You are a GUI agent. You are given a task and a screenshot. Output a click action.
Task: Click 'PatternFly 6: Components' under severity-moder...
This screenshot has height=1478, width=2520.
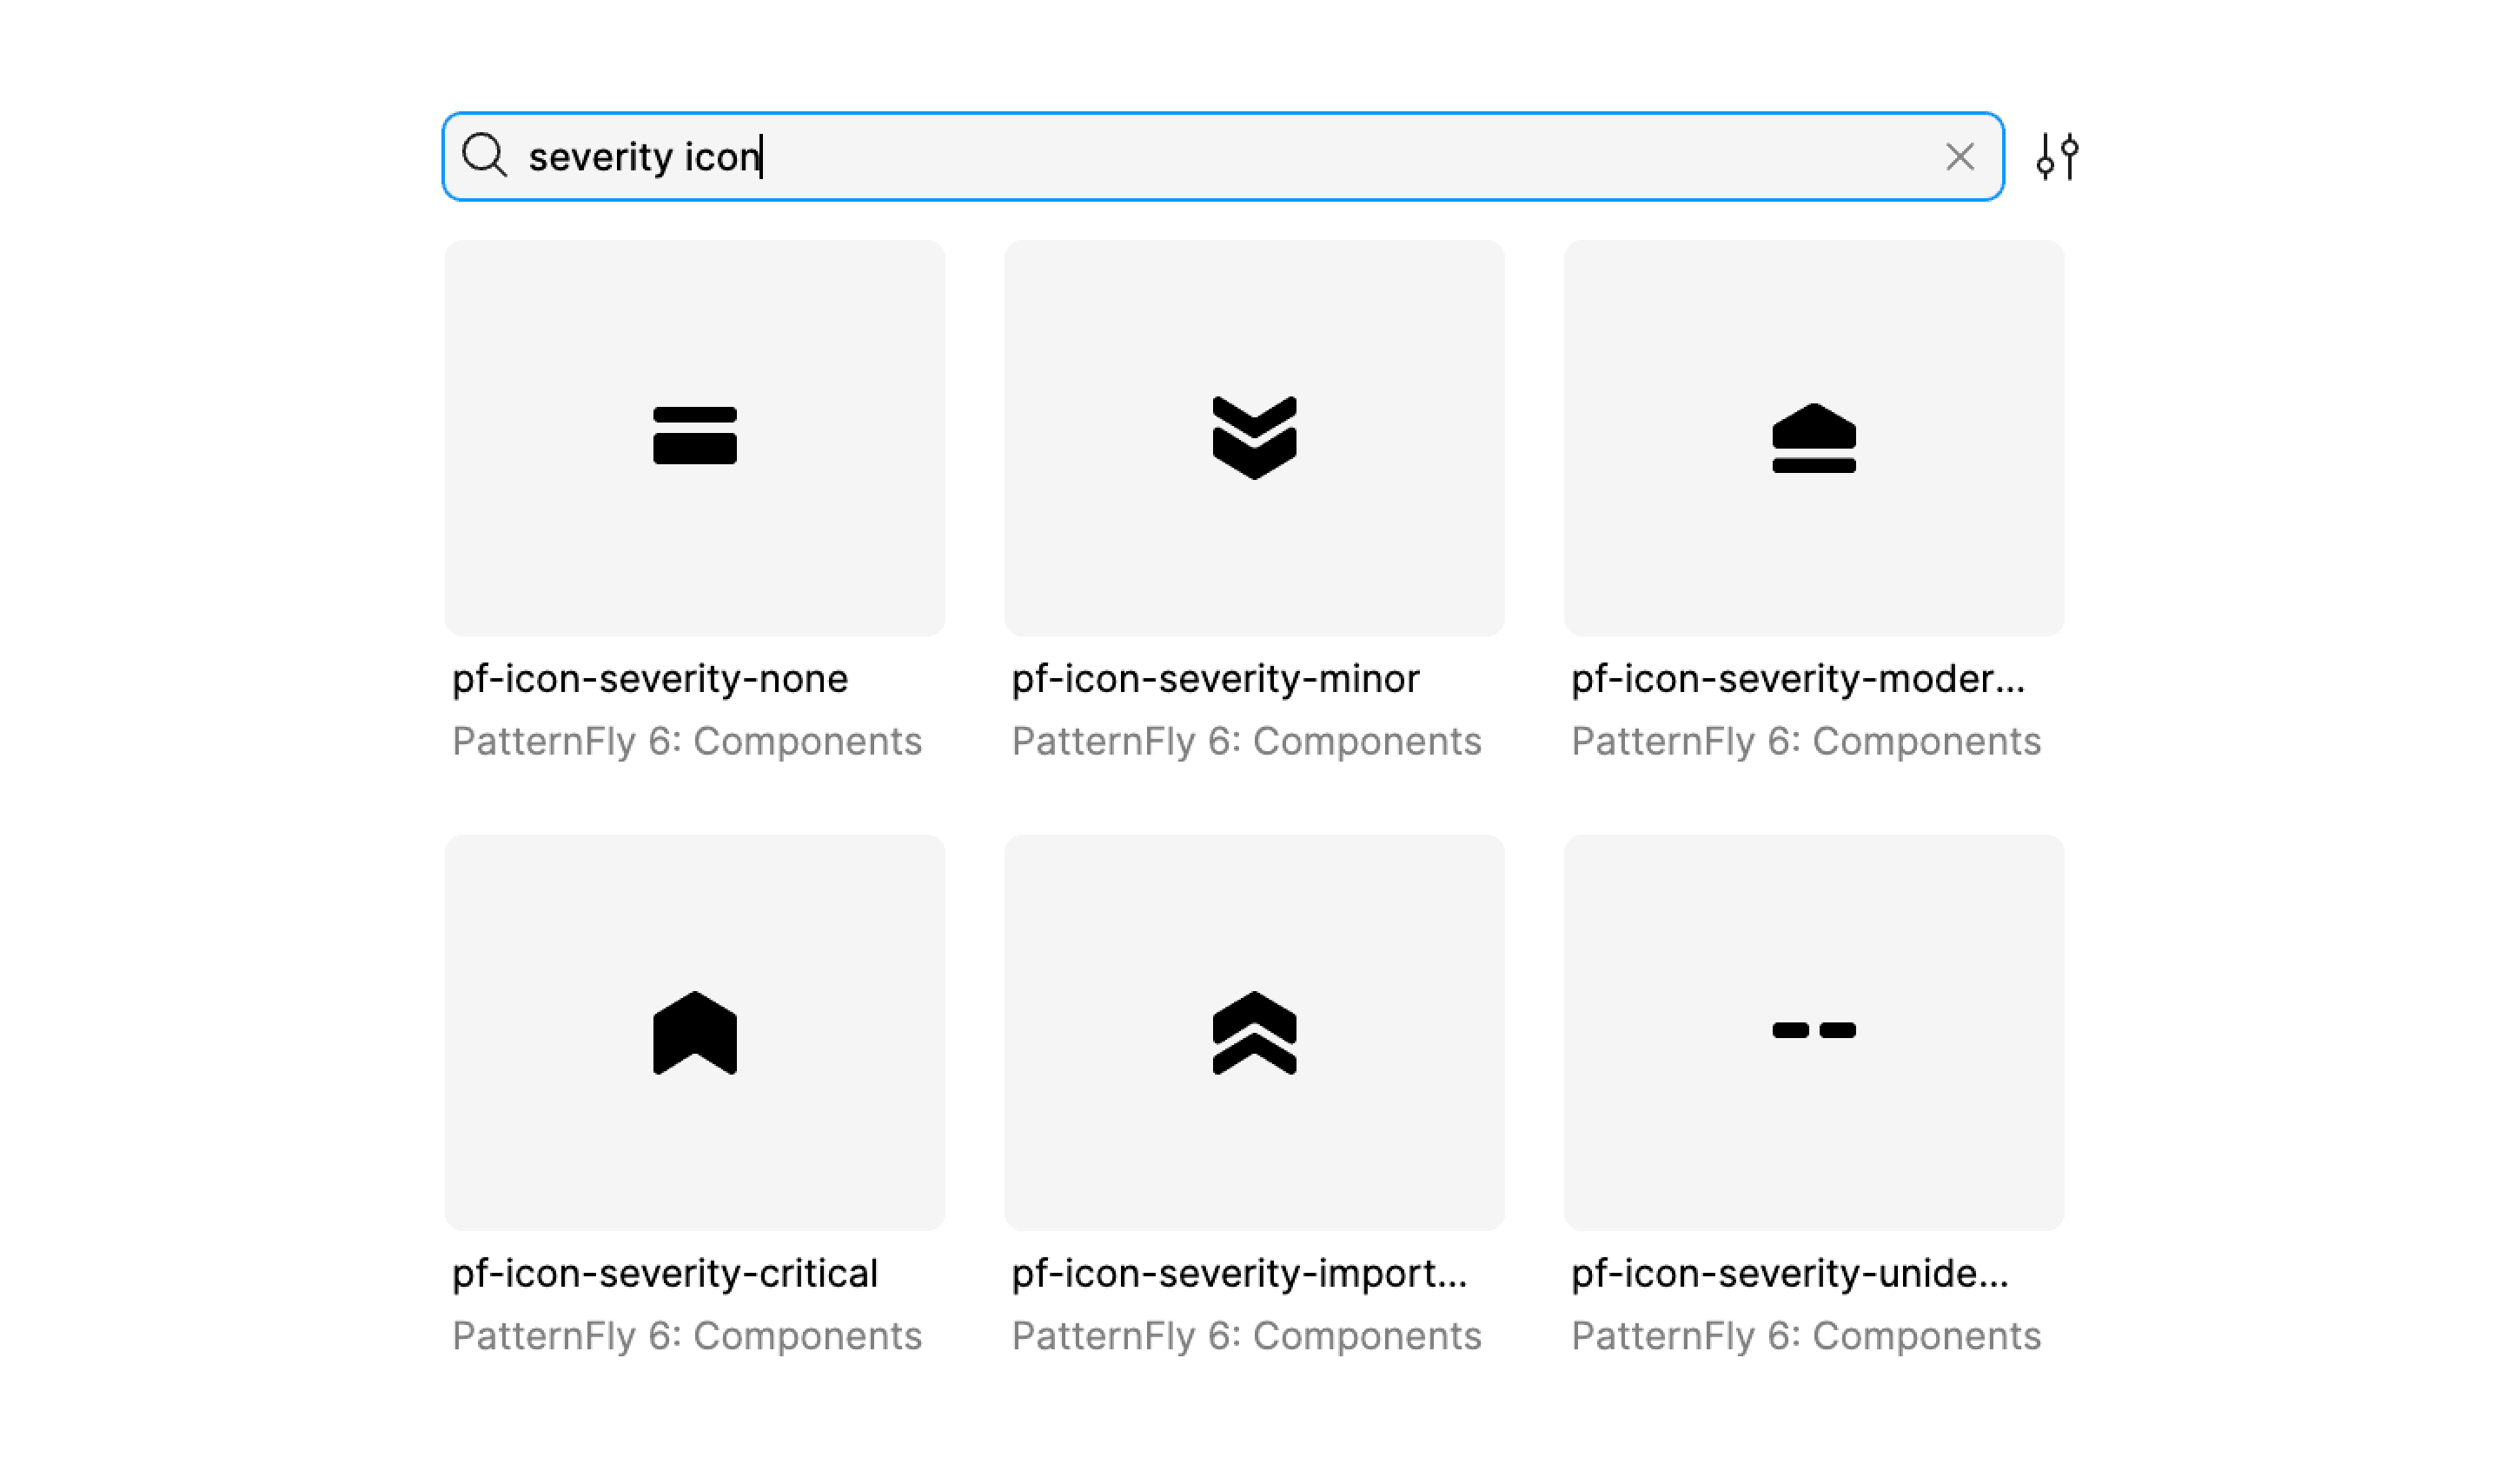(1806, 742)
